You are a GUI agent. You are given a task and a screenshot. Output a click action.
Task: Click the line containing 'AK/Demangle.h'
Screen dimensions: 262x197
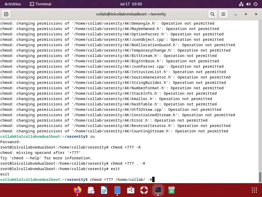(107, 23)
